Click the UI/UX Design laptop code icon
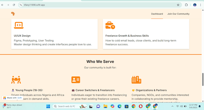The image size is (204, 110). 19,25
